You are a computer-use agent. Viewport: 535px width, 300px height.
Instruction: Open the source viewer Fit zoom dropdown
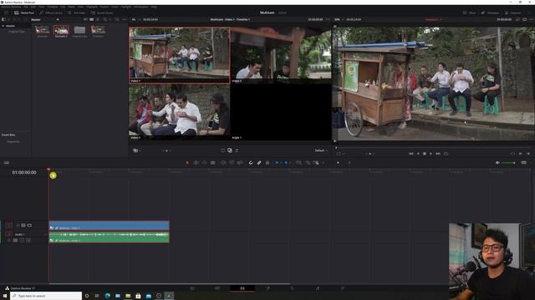click(x=135, y=19)
